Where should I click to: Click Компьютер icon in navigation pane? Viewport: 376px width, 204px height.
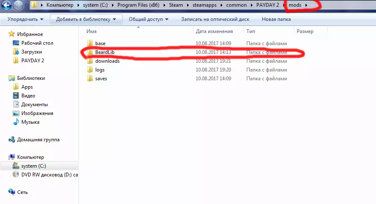pyautogui.click(x=11, y=157)
